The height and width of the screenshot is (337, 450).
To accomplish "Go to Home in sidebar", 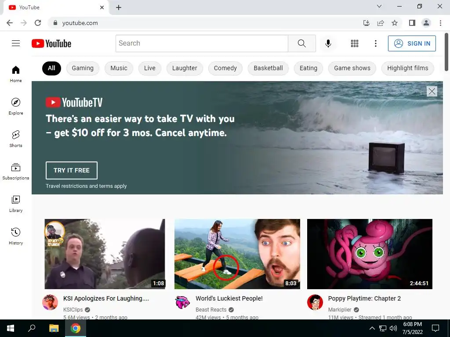I will (16, 74).
